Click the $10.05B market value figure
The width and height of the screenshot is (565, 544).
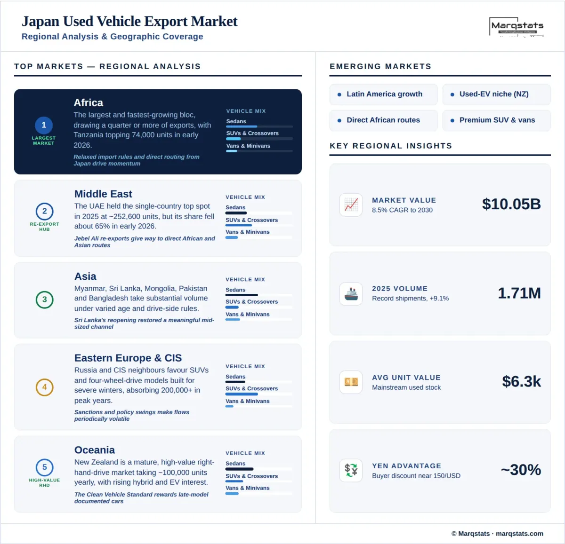511,204
